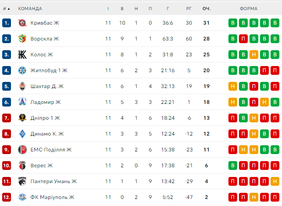Open the Дніпро-1 Ж team link

[45, 118]
